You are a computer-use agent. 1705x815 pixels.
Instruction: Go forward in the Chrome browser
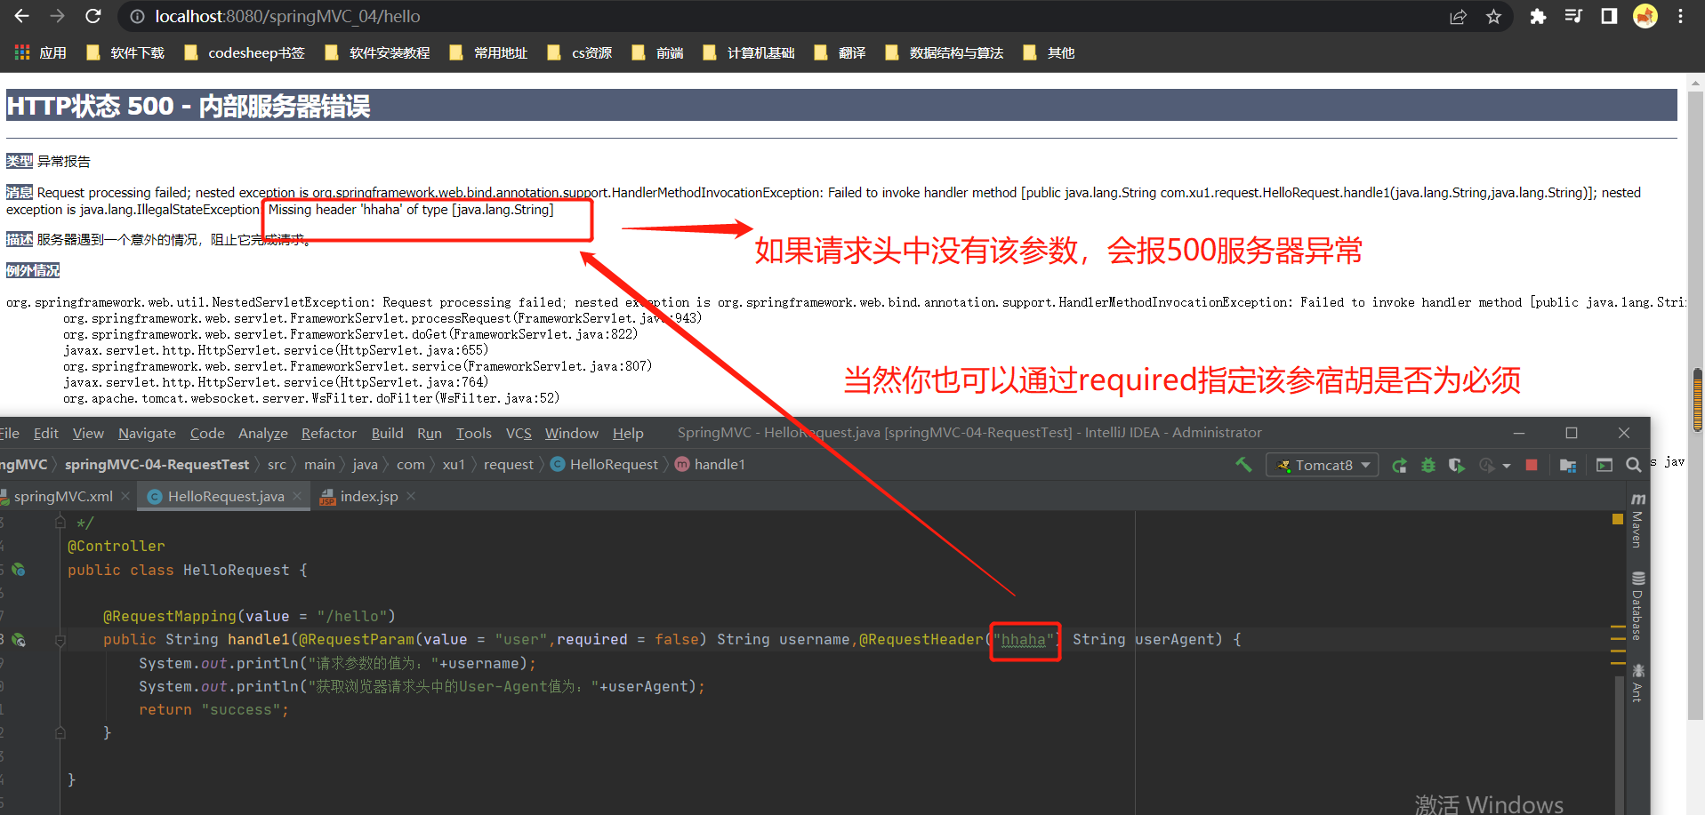pos(57,16)
